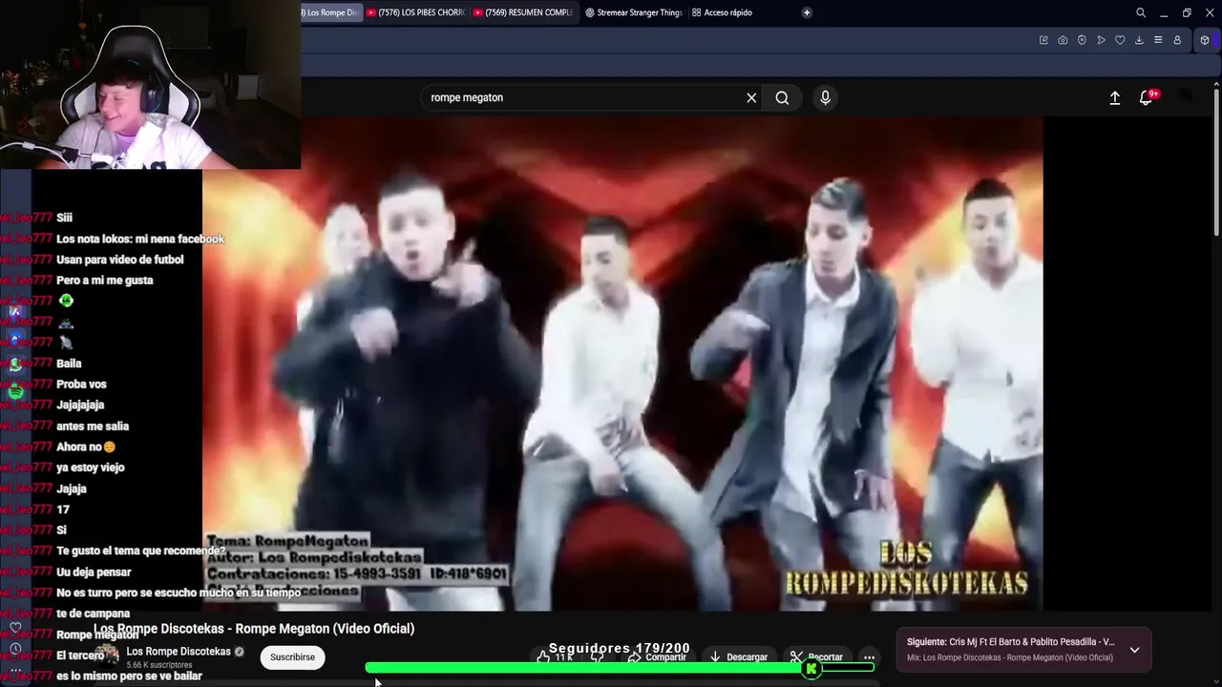Click the Suscribirse button

click(x=292, y=656)
